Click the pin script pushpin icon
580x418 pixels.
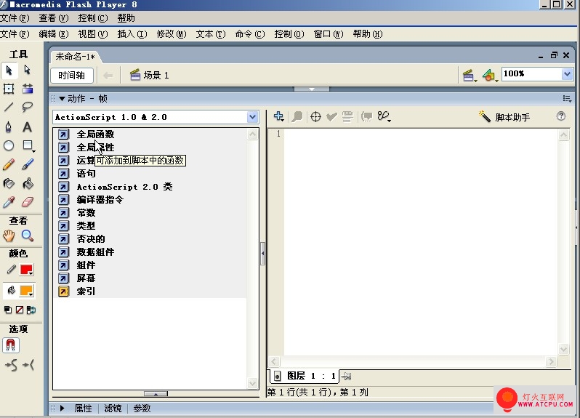tap(346, 377)
